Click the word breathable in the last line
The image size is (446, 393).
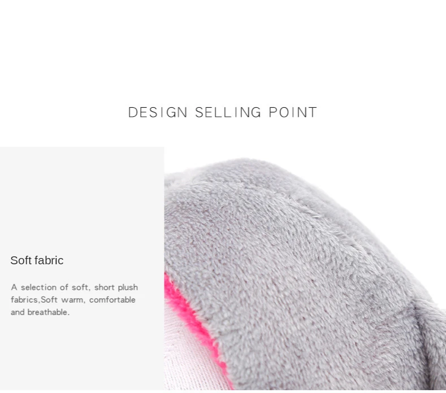click(x=49, y=312)
